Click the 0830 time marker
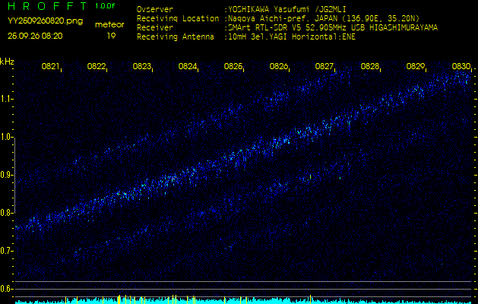The width and height of the screenshot is (478, 304). coord(461,67)
